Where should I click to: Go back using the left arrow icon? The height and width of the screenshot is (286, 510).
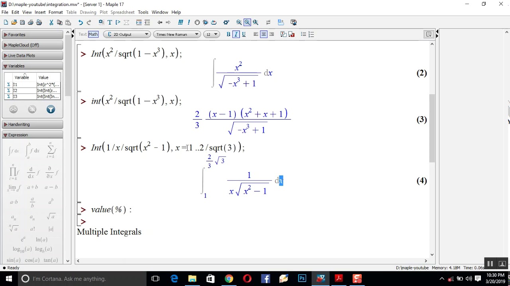pyautogui.click(x=160, y=23)
